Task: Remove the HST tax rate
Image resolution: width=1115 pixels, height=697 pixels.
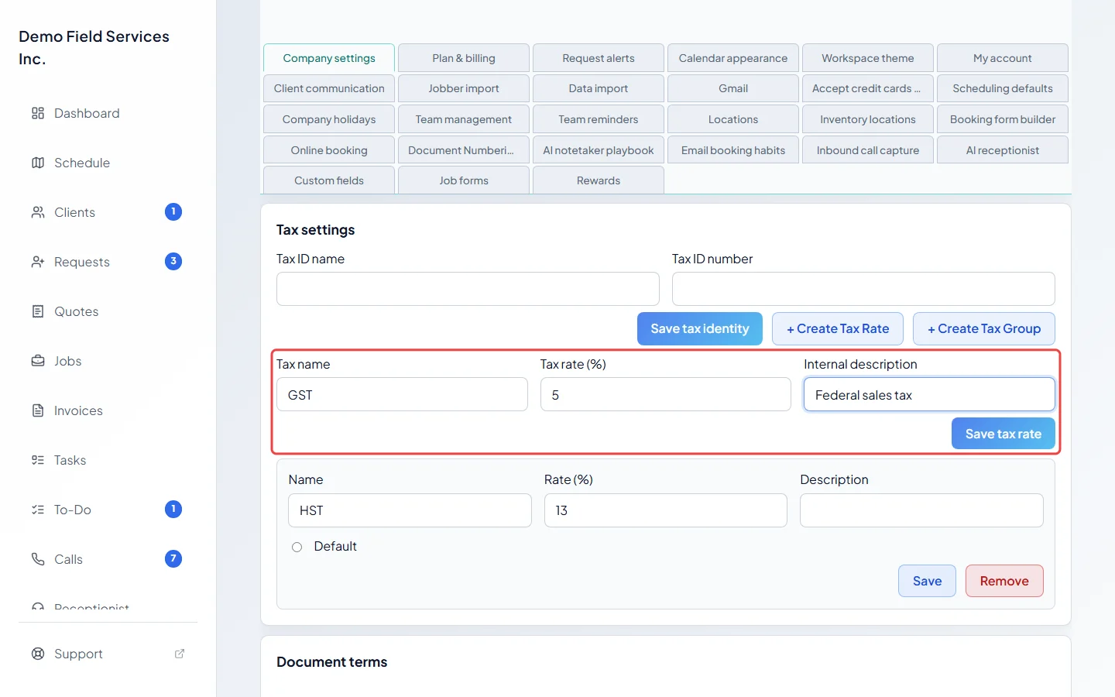Action: (x=1004, y=581)
